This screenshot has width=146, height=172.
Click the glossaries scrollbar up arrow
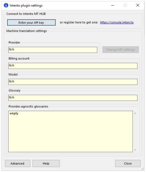(135, 113)
